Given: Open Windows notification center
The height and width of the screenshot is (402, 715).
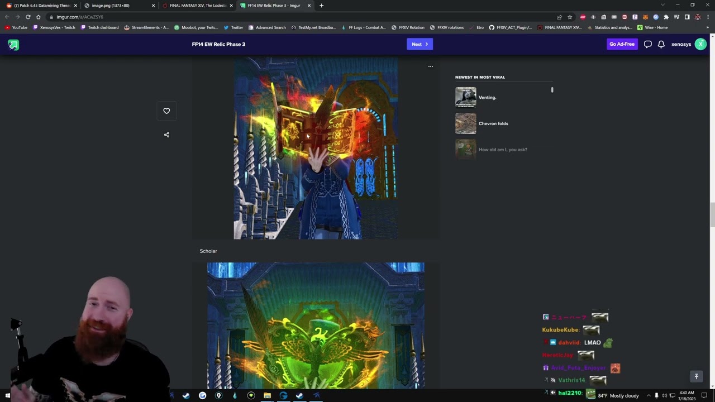Looking at the screenshot, I should (x=704, y=395).
